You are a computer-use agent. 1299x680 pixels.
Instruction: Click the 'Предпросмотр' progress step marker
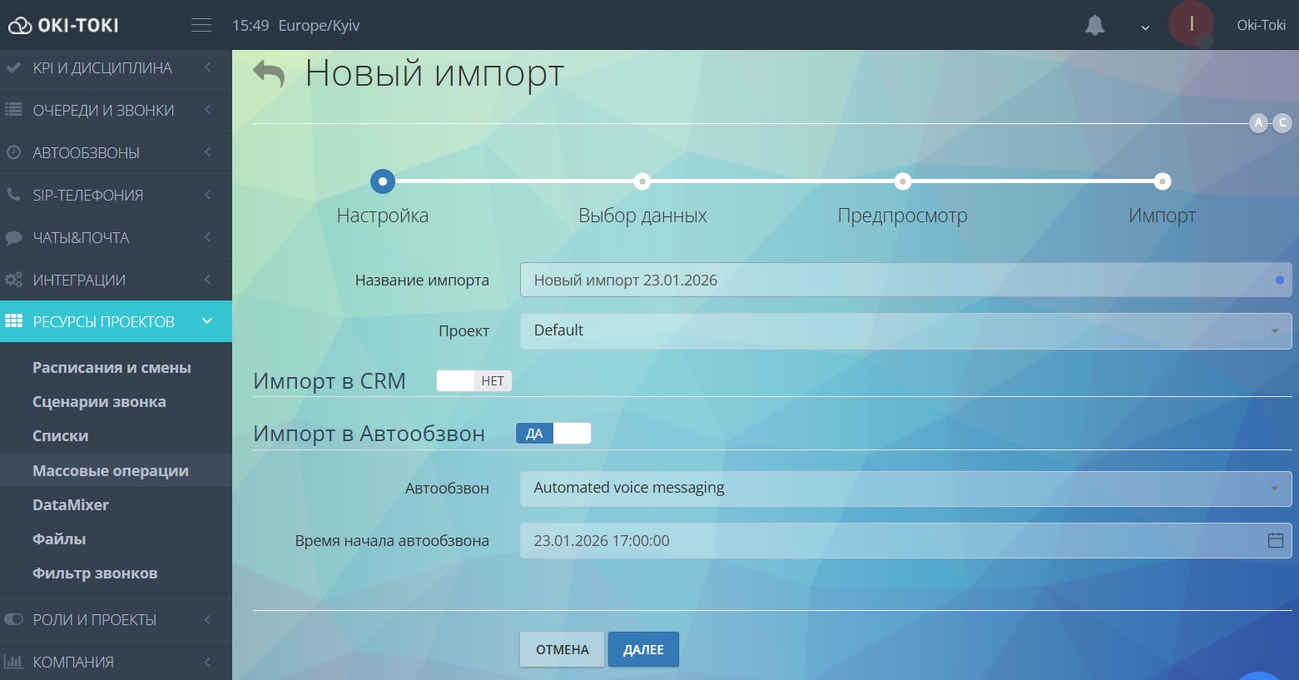(x=902, y=181)
